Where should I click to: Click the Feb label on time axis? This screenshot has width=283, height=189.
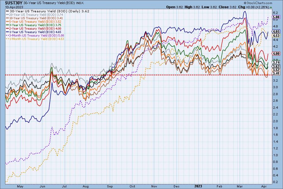(x=219, y=186)
